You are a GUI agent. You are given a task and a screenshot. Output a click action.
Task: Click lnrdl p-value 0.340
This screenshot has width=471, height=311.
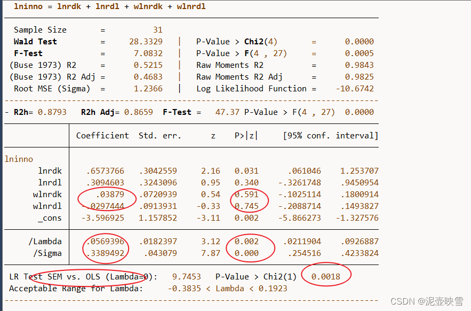pos(246,182)
